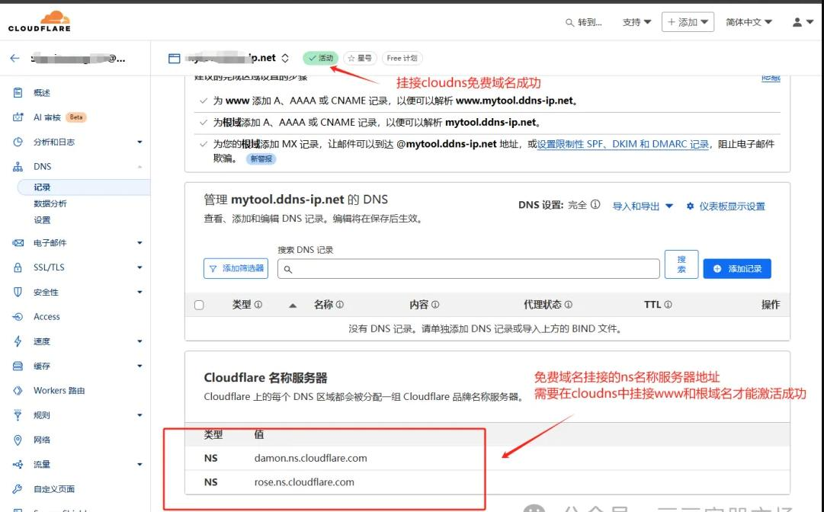Image resolution: width=824 pixels, height=512 pixels.
Task: Expand the 速度 sidebar section
Action: click(139, 341)
